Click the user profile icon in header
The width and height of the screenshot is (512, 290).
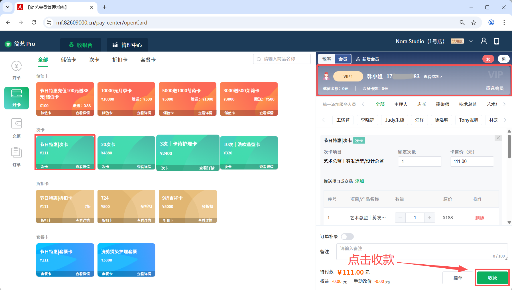483,41
